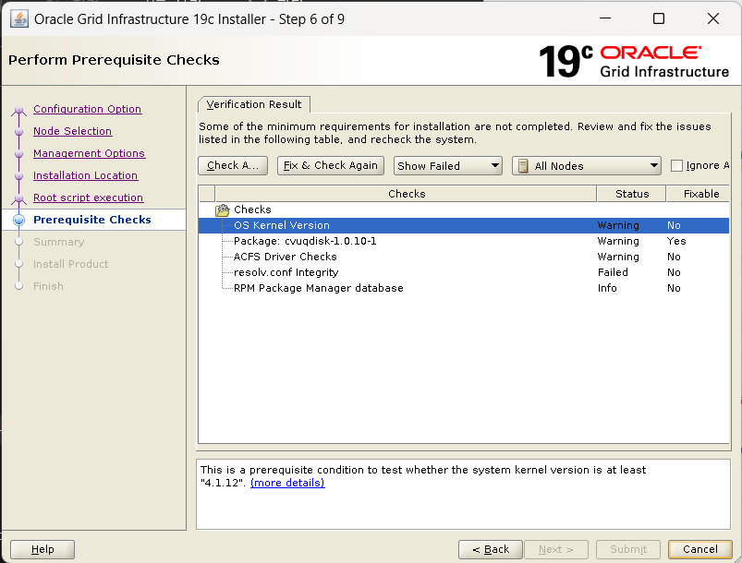This screenshot has height=563, width=742.
Task: Go to the Node Selection step
Action: 72,131
